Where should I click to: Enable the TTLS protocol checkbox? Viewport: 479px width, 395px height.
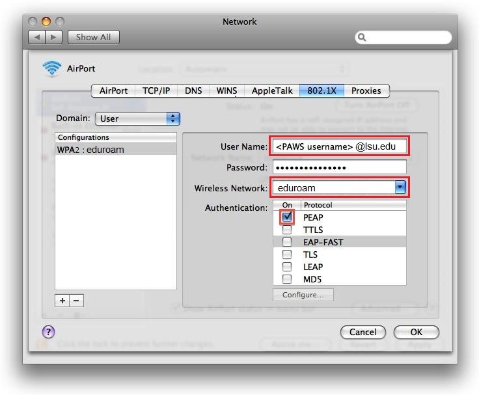point(287,230)
